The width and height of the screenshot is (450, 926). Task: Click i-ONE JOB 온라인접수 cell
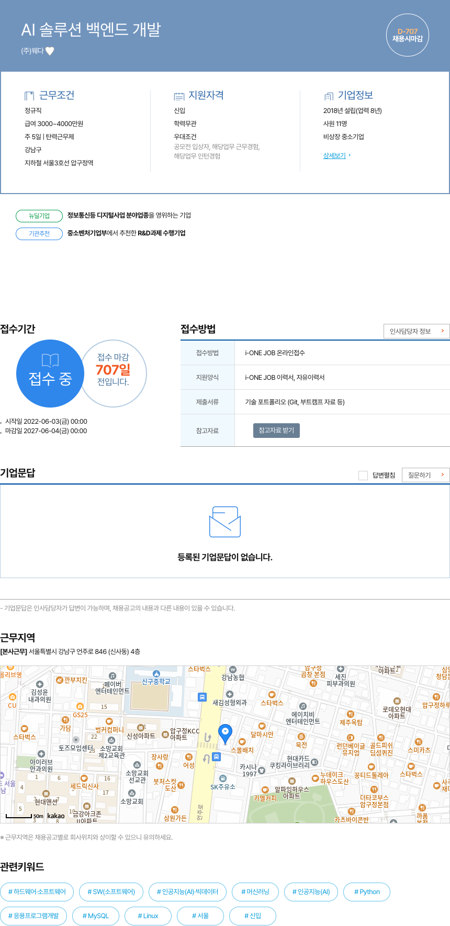click(342, 353)
